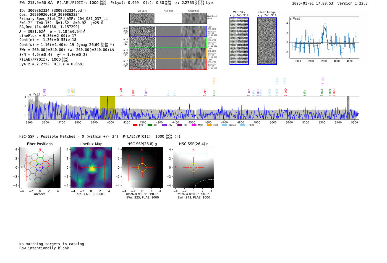The height and width of the screenshot is (263, 387).
Task: Click the hatched gray band near 3550 Å
Action: click(36, 108)
